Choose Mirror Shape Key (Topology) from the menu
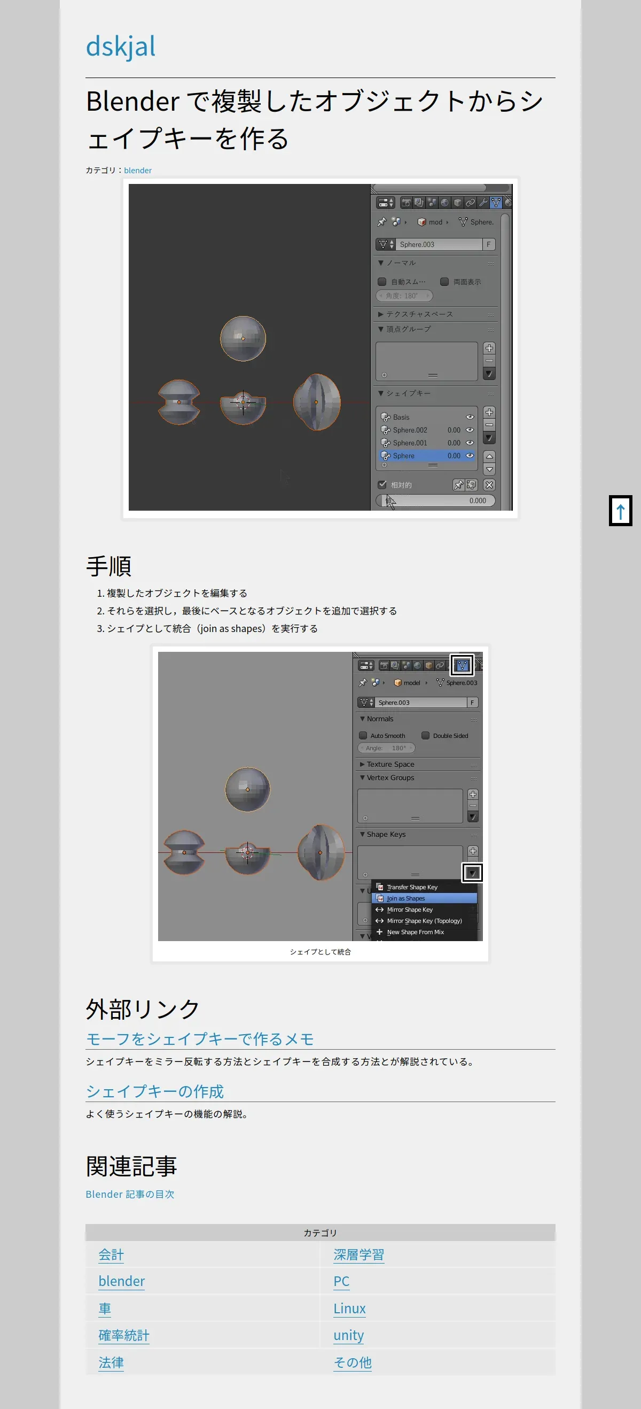Image resolution: width=641 pixels, height=1409 pixels. coord(424,921)
